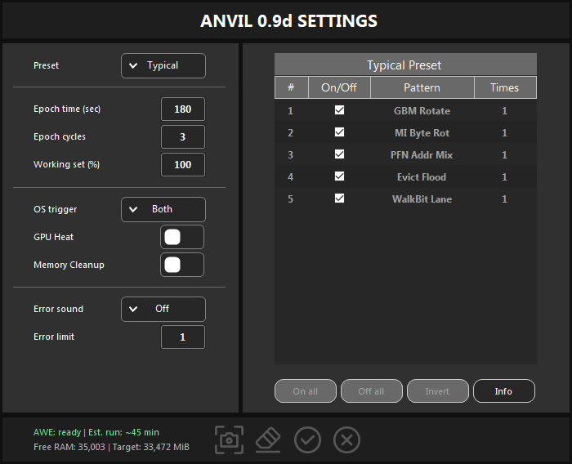Open the Preset dropdown showing Typical
This screenshot has height=464, width=572.
163,65
